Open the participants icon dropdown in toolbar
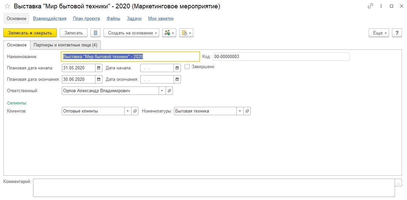The height and width of the screenshot is (200, 407). [169, 33]
